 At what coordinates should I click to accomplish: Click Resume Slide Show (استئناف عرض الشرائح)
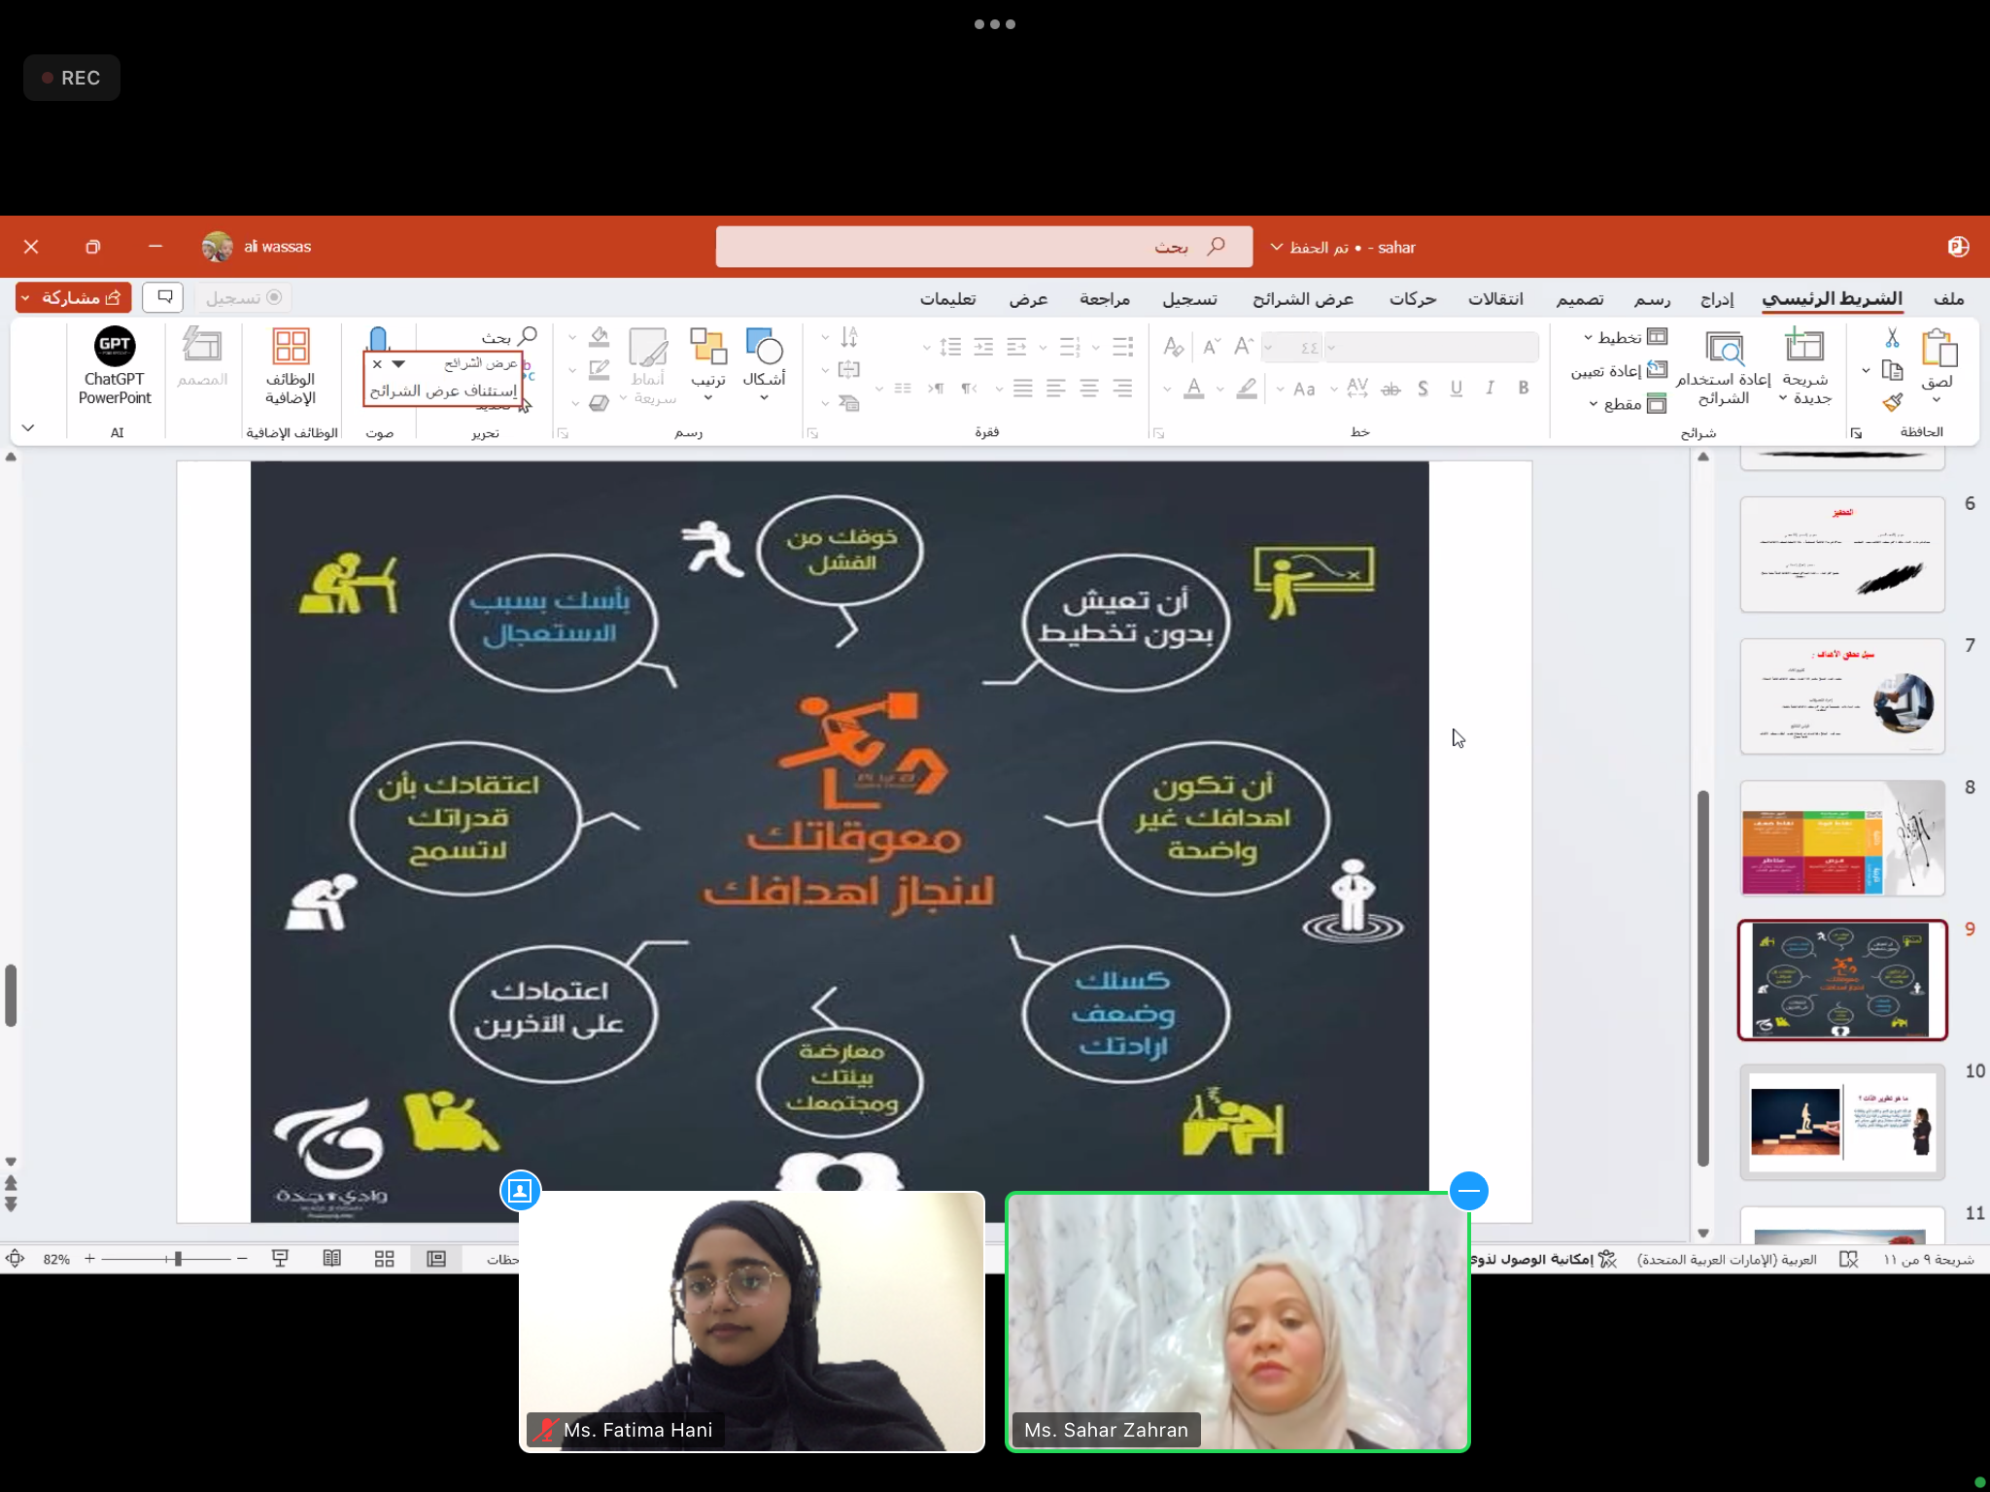click(x=443, y=390)
